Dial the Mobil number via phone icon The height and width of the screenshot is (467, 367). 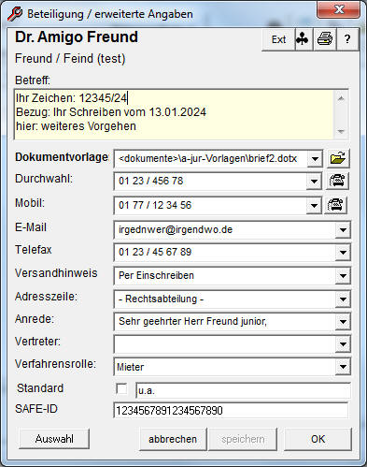(335, 205)
